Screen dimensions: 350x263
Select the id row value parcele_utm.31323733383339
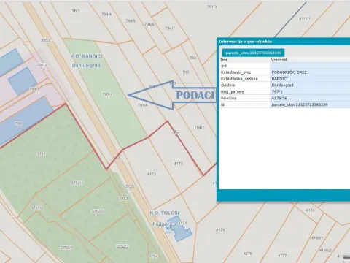pos(300,104)
